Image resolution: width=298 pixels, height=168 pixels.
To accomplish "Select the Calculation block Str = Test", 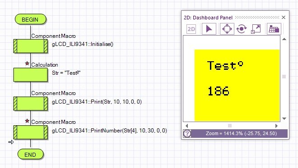I will coord(30,75).
